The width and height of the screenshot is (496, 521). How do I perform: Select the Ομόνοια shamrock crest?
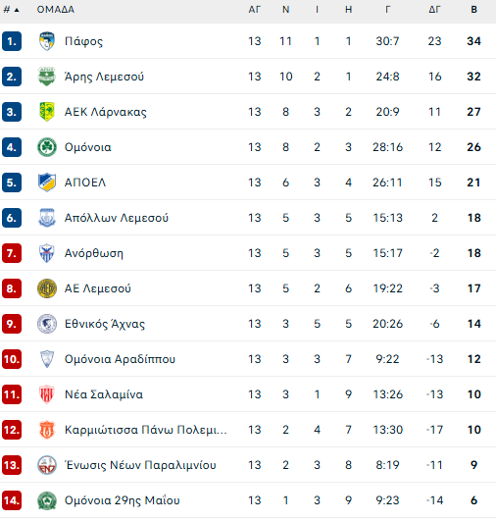tap(46, 147)
